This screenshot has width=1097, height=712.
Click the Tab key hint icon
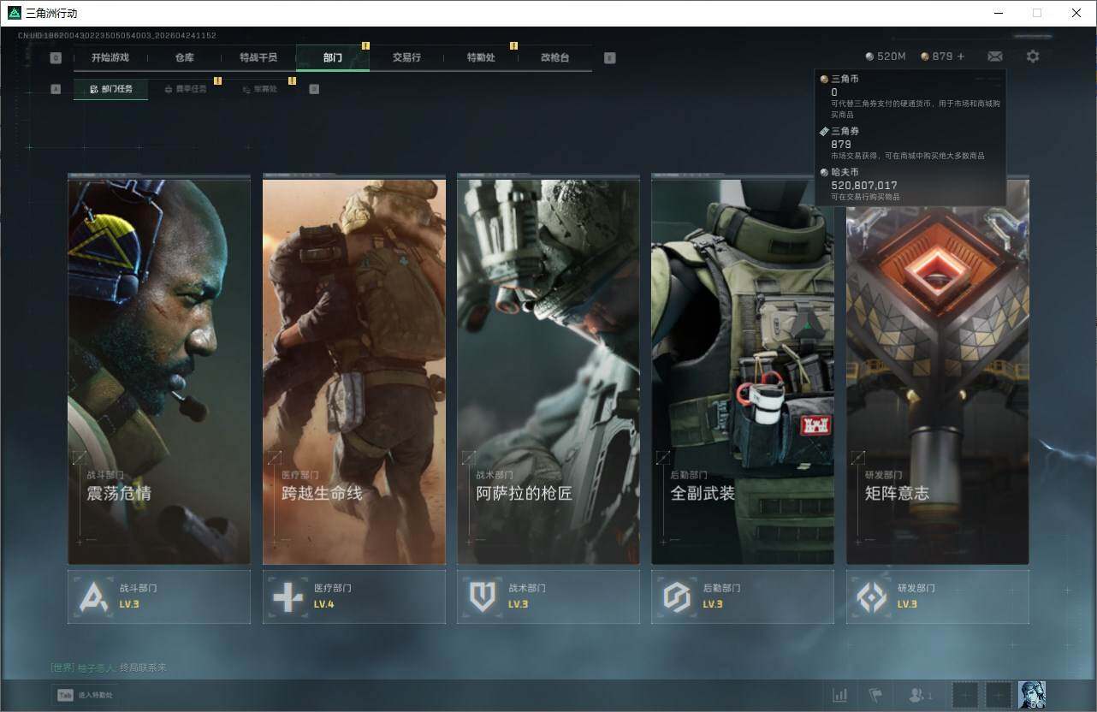coord(64,695)
